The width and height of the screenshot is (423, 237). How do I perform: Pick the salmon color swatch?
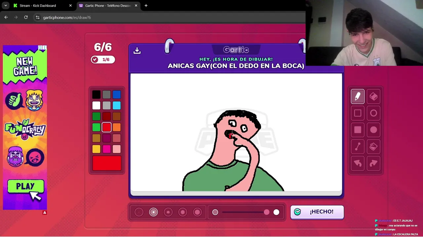[x=117, y=138]
